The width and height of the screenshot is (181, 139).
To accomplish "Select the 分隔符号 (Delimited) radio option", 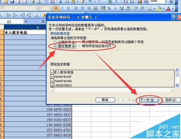I will (x=55, y=42).
